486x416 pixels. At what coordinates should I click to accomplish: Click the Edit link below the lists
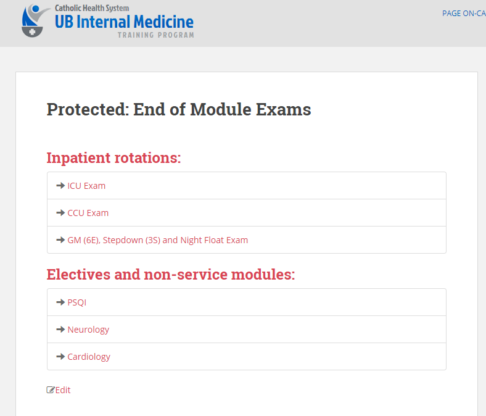click(63, 390)
